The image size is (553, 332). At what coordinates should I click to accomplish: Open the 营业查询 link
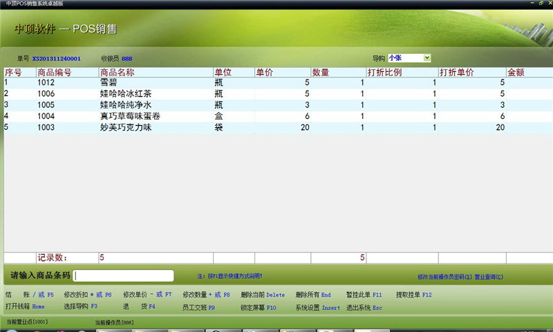point(489,277)
